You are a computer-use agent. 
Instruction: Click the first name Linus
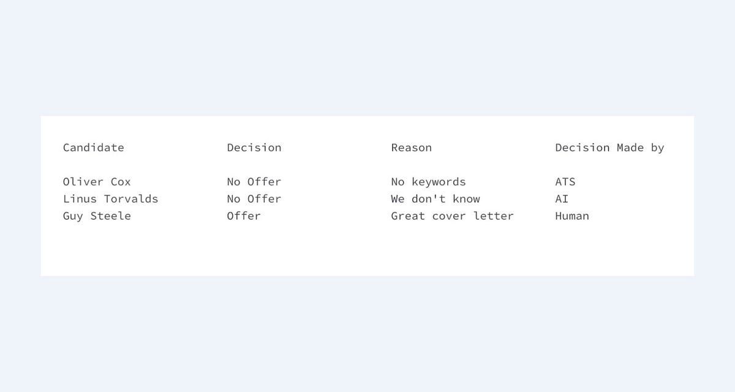pos(80,199)
